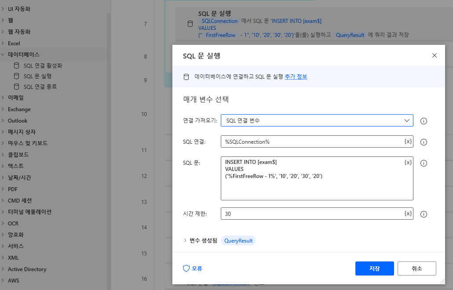This screenshot has width=453, height=290.
Task: Click in the SQL 문 text area
Action: coord(317,178)
